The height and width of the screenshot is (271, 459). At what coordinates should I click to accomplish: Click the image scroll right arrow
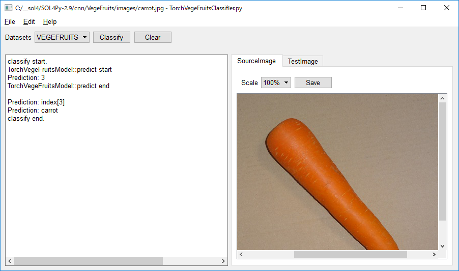coord(434,254)
